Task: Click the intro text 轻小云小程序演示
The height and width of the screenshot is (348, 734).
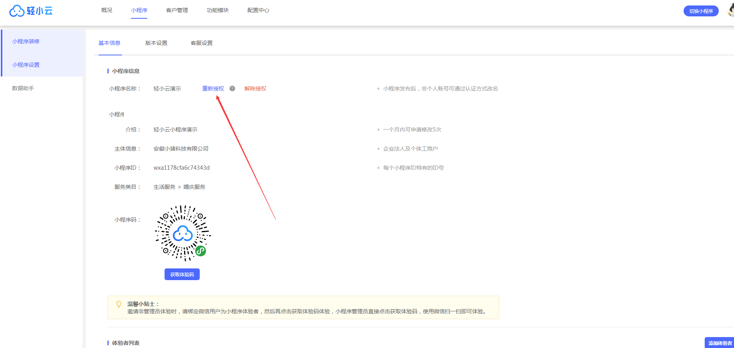Action: point(175,130)
